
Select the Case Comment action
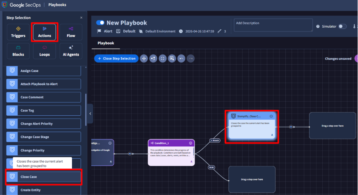44,97
